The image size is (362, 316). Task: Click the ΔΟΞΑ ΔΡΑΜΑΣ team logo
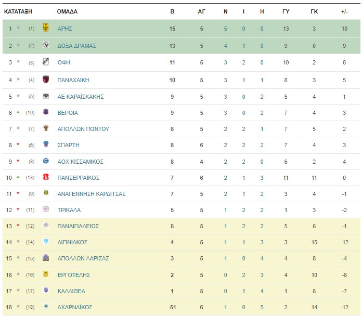pos(46,45)
